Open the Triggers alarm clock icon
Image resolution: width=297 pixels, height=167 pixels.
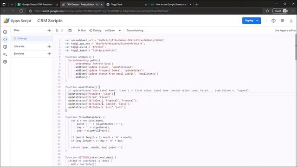coord(5,47)
